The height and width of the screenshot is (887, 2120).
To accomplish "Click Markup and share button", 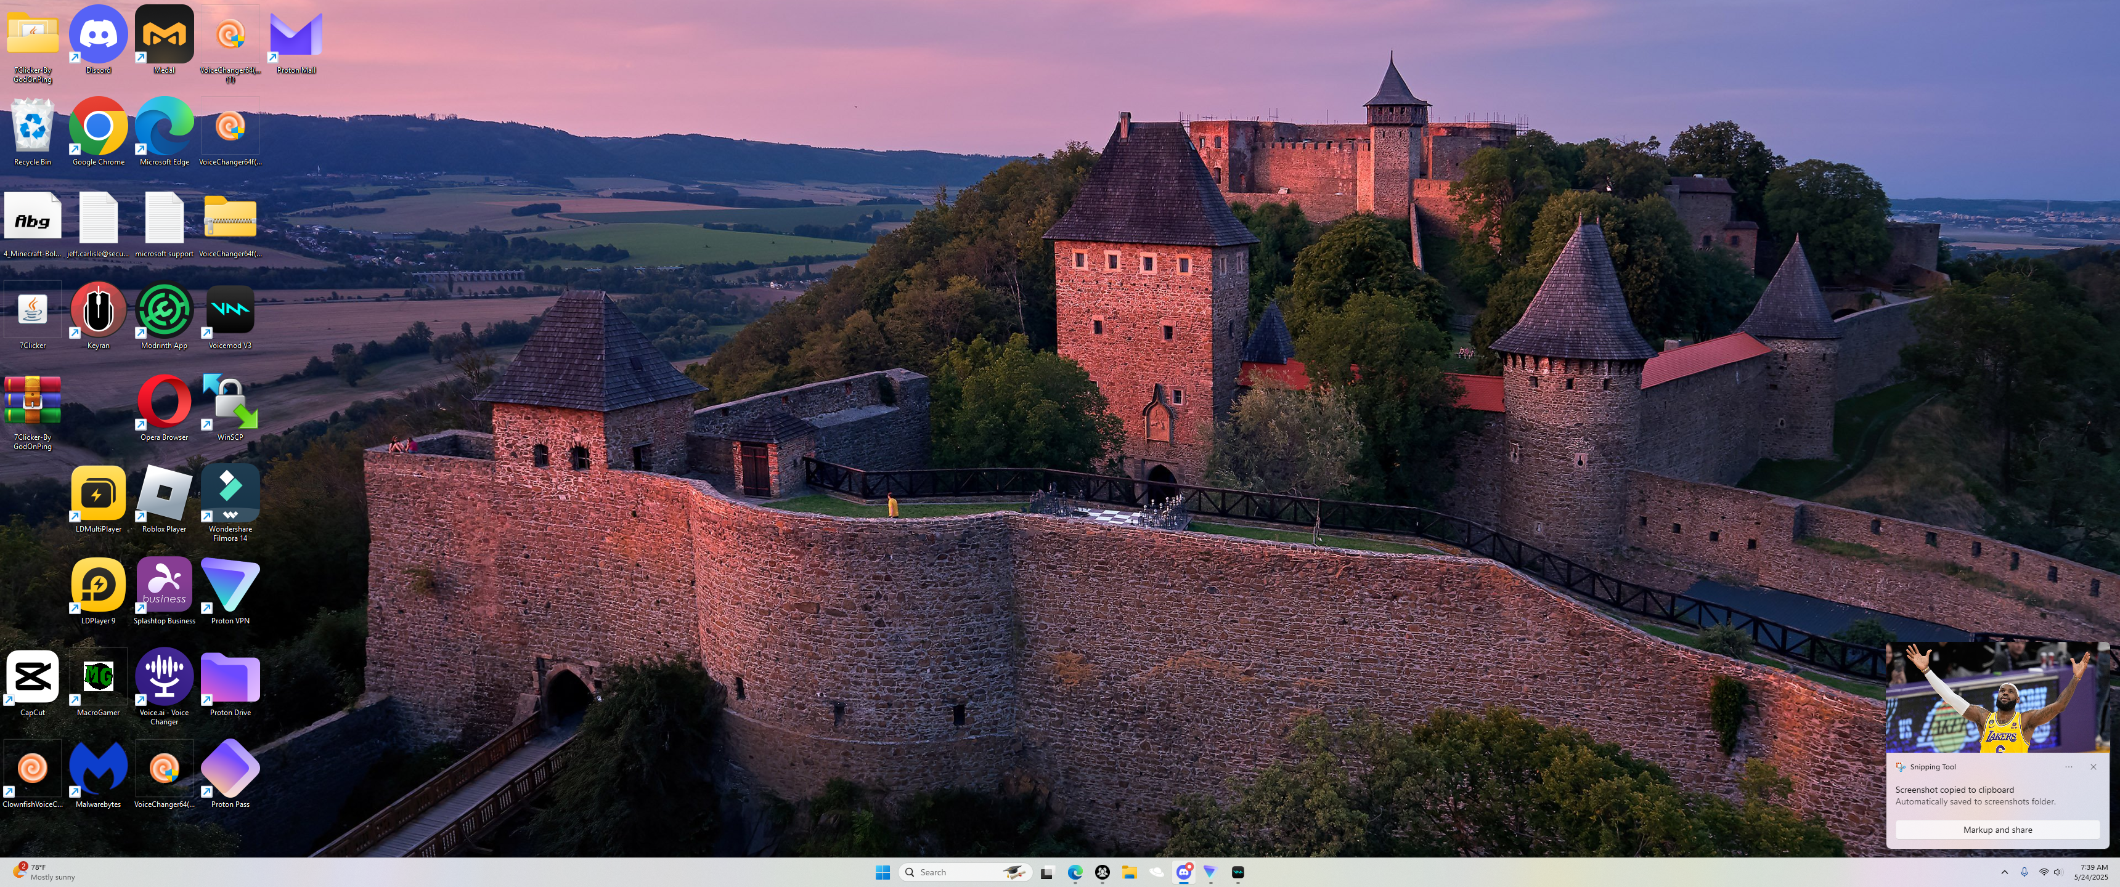I will tap(1997, 829).
